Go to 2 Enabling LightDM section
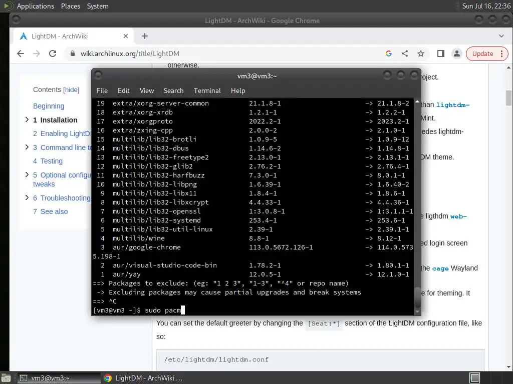 tap(62, 133)
